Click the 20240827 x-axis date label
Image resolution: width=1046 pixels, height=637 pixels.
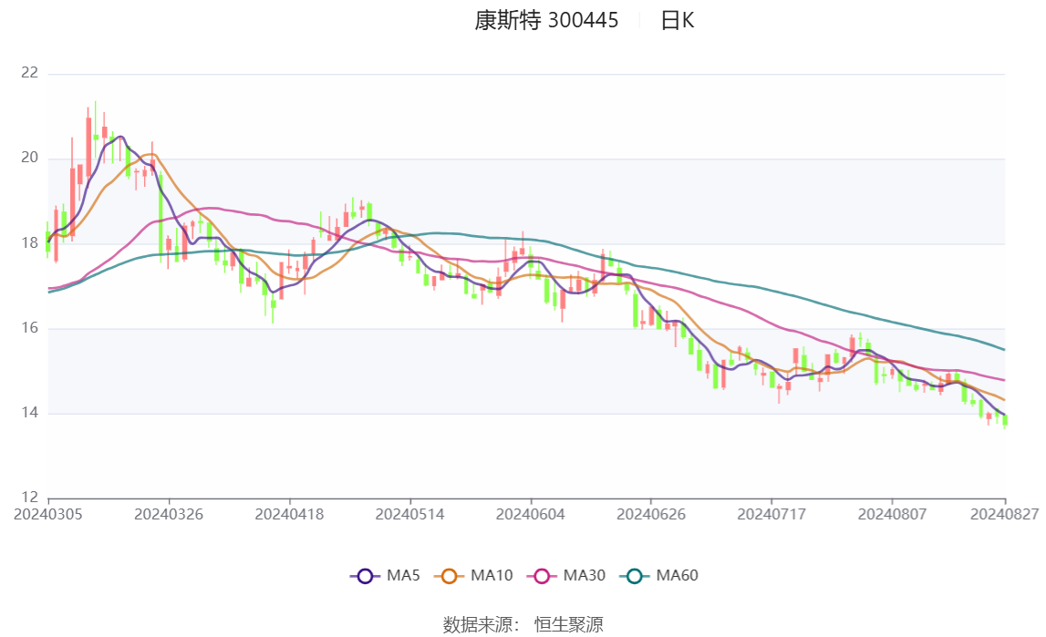point(1004,514)
